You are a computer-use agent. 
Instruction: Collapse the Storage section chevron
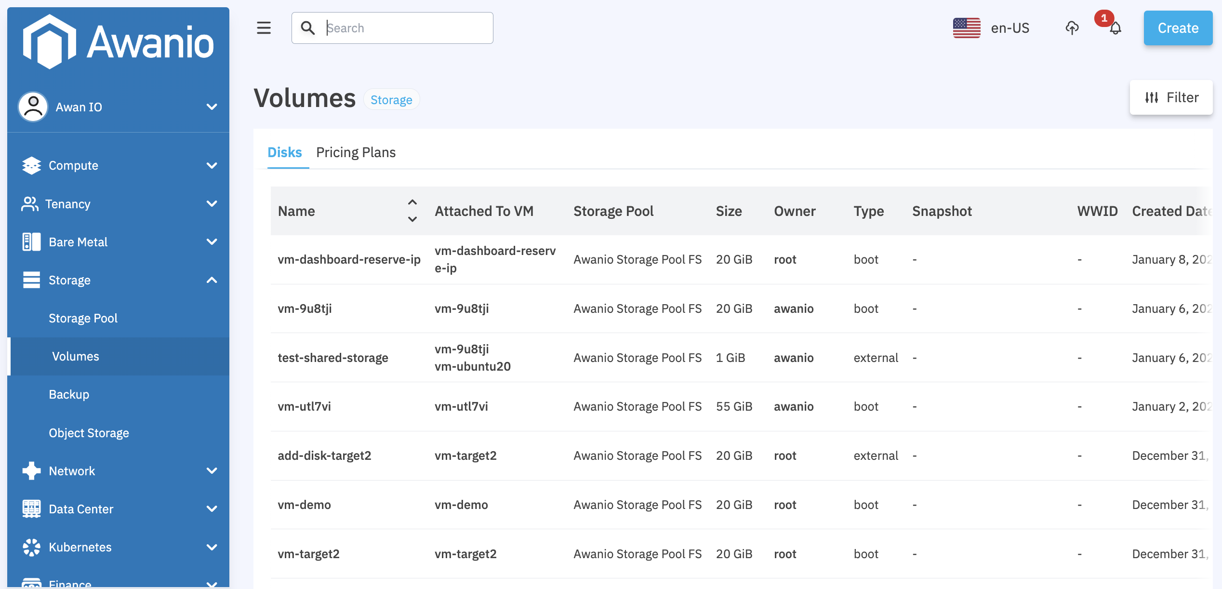coord(212,280)
